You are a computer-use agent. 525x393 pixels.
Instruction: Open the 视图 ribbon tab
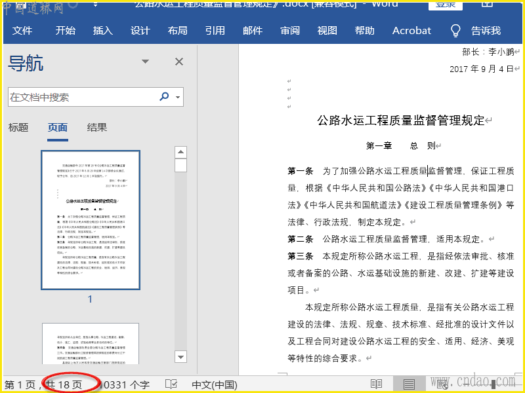[x=327, y=31]
